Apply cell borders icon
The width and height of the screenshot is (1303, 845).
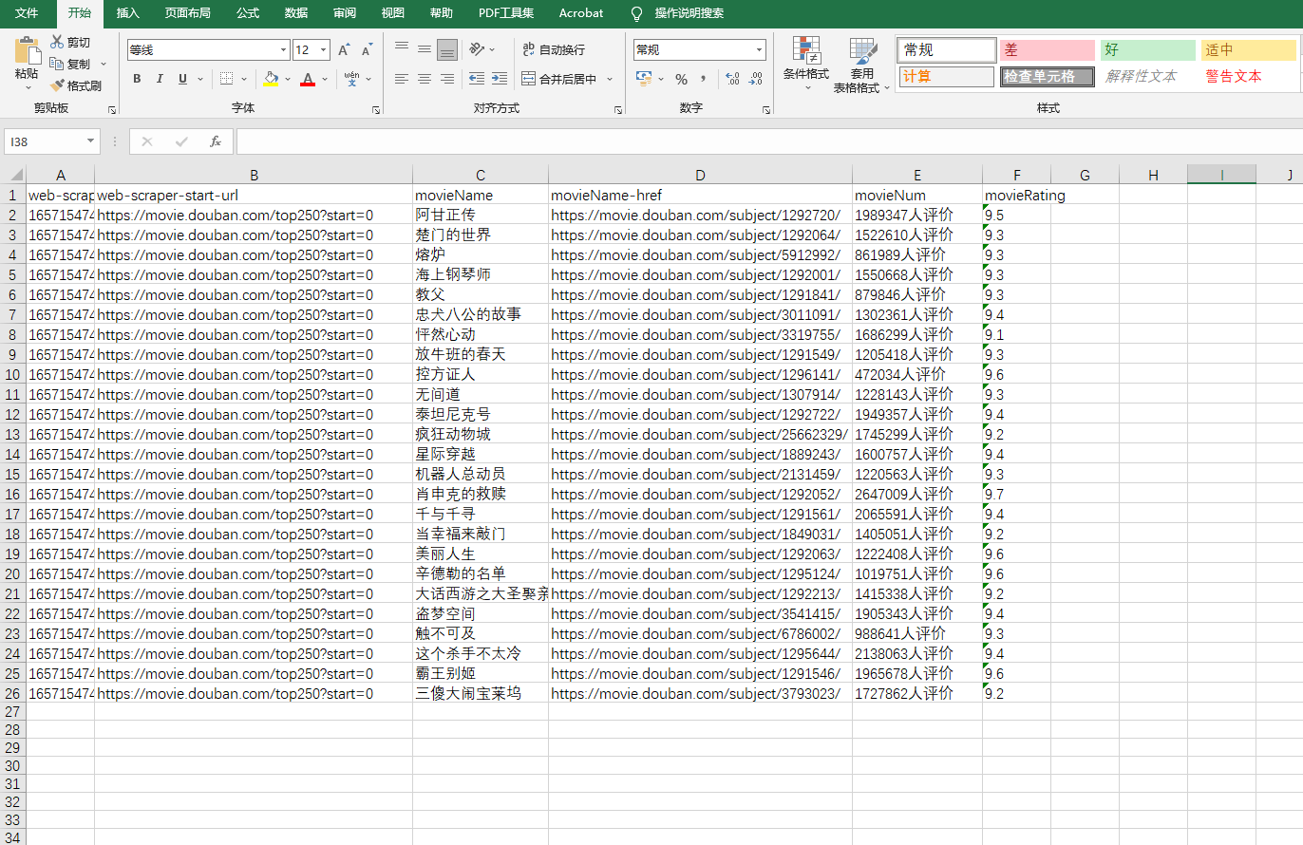tap(226, 79)
